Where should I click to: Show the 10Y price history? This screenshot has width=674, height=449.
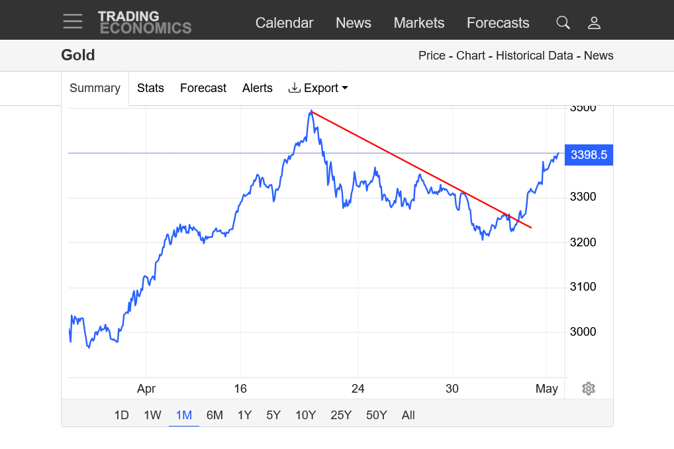(305, 415)
